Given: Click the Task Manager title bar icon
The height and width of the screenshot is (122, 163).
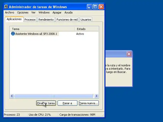Looking at the screenshot, I should tap(6, 7).
